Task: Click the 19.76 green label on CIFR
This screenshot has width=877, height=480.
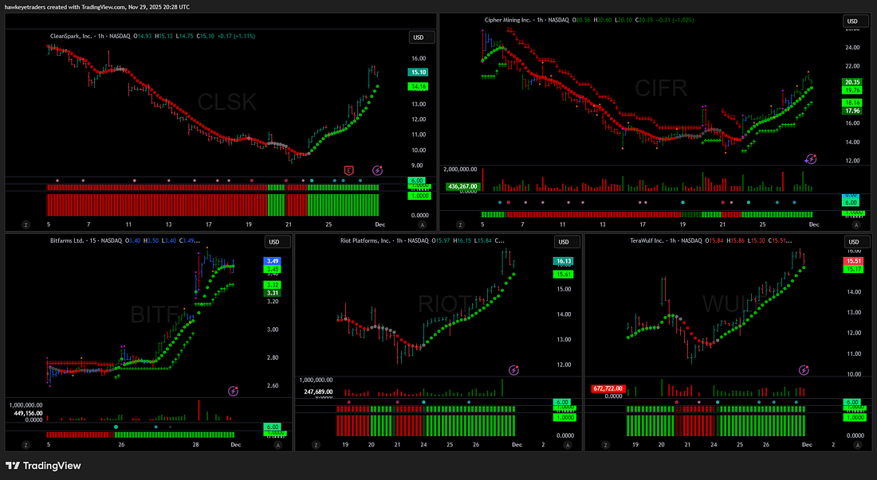Action: point(852,90)
